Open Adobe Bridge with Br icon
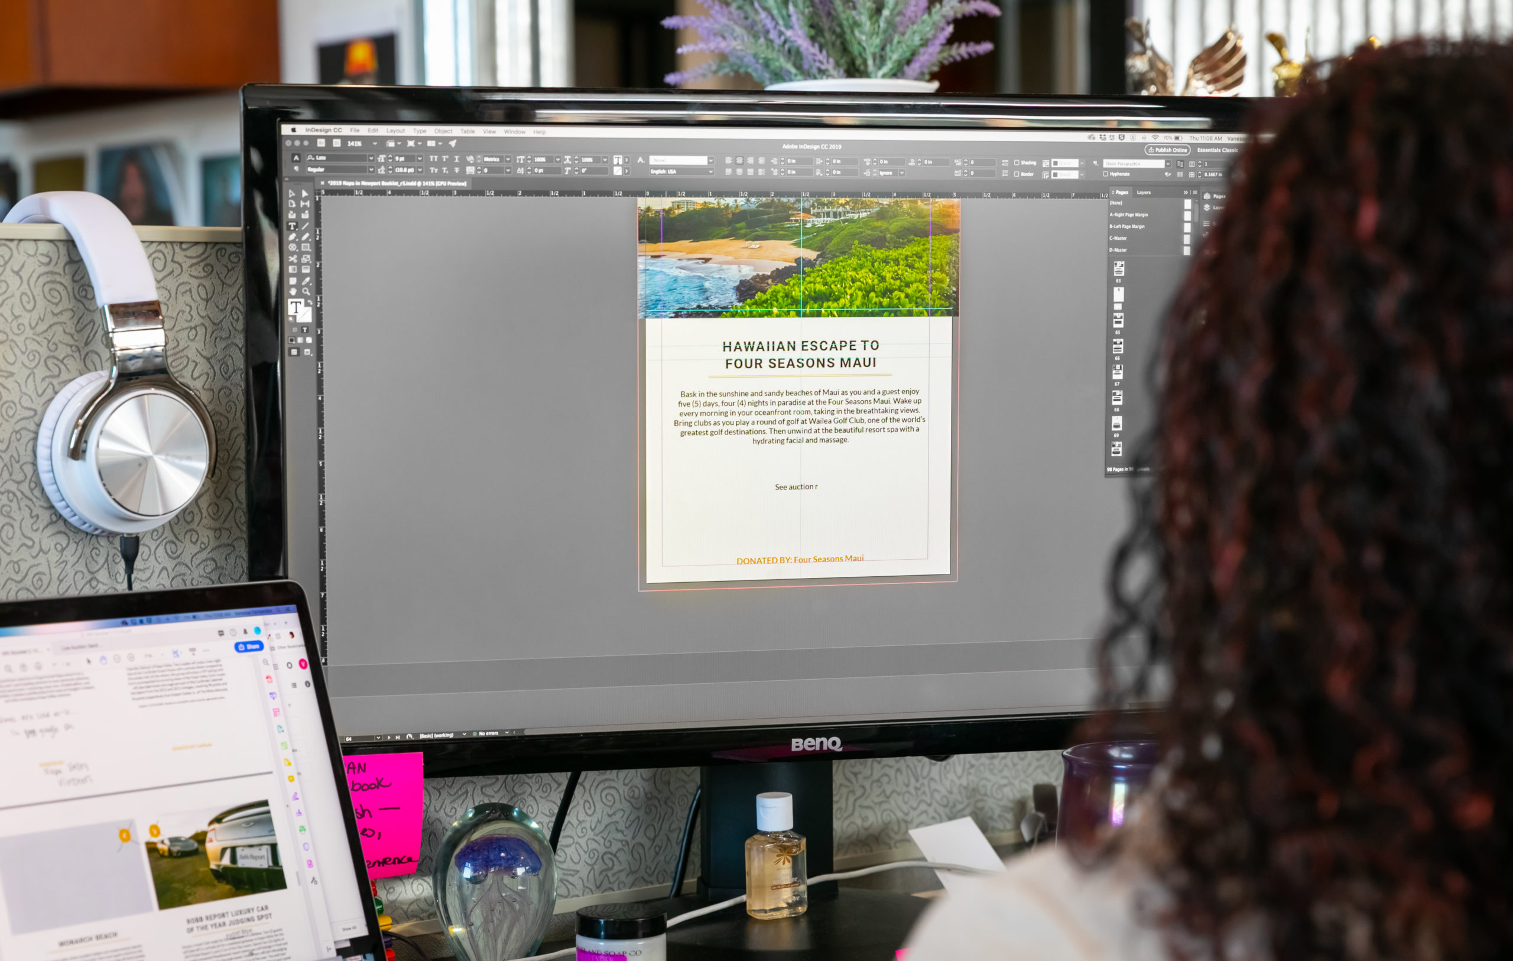This screenshot has height=961, width=1513. [320, 143]
